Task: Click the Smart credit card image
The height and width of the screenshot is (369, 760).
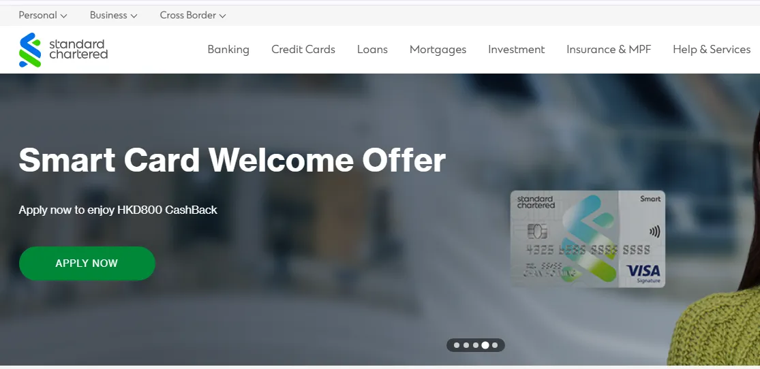Action: [x=588, y=239]
